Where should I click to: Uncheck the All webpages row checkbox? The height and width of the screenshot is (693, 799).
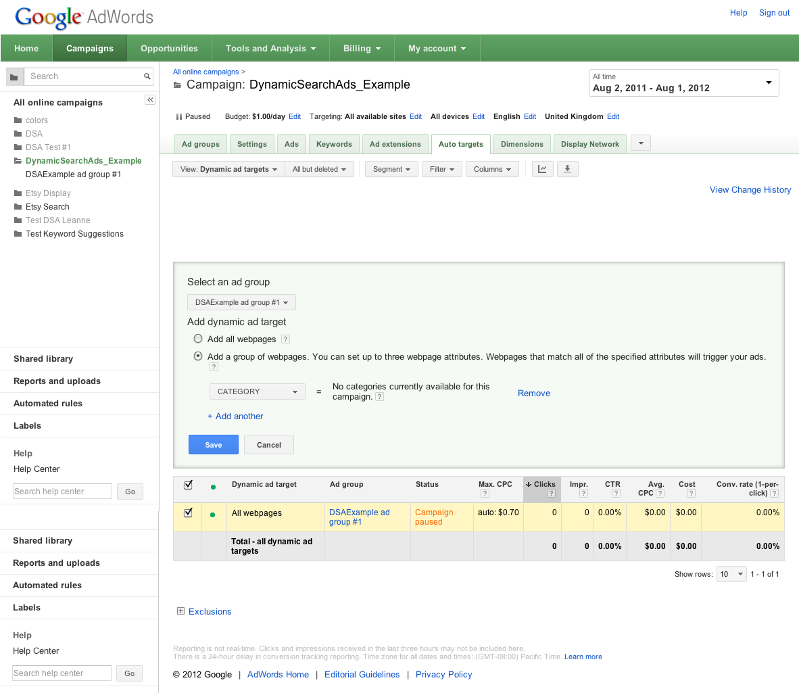pos(188,512)
